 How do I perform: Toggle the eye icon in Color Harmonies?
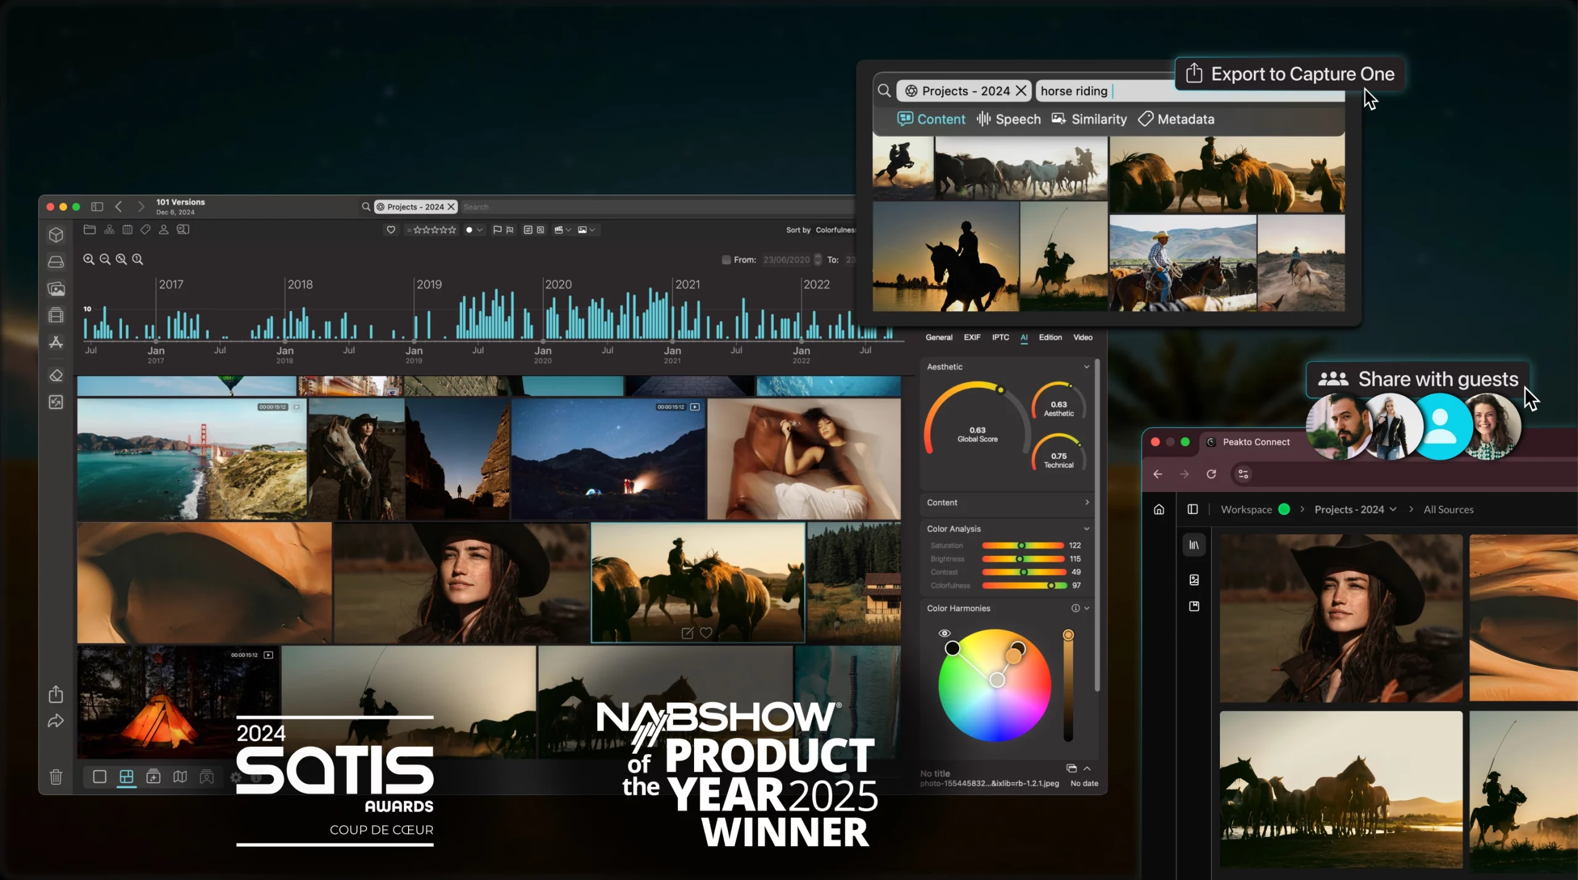tap(944, 633)
